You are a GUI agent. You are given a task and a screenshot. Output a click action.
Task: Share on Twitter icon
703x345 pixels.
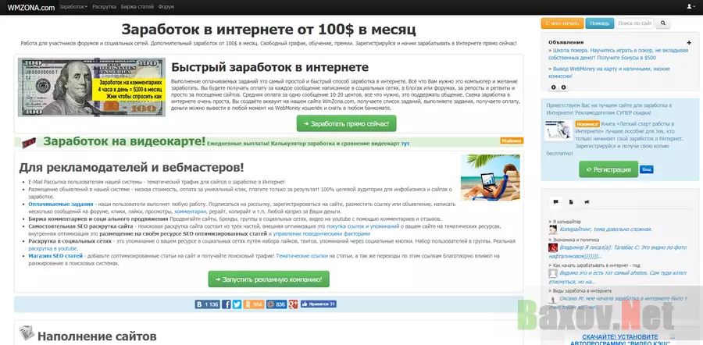point(237,304)
